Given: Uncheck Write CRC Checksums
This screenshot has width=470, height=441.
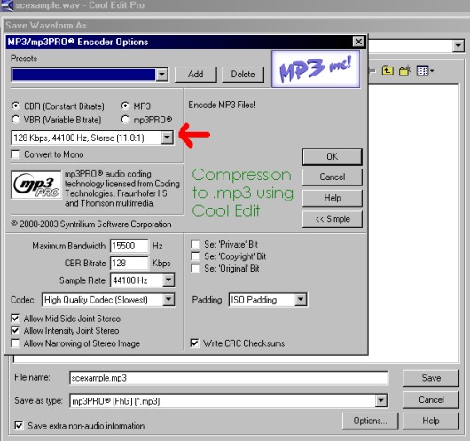Looking at the screenshot, I should point(194,343).
